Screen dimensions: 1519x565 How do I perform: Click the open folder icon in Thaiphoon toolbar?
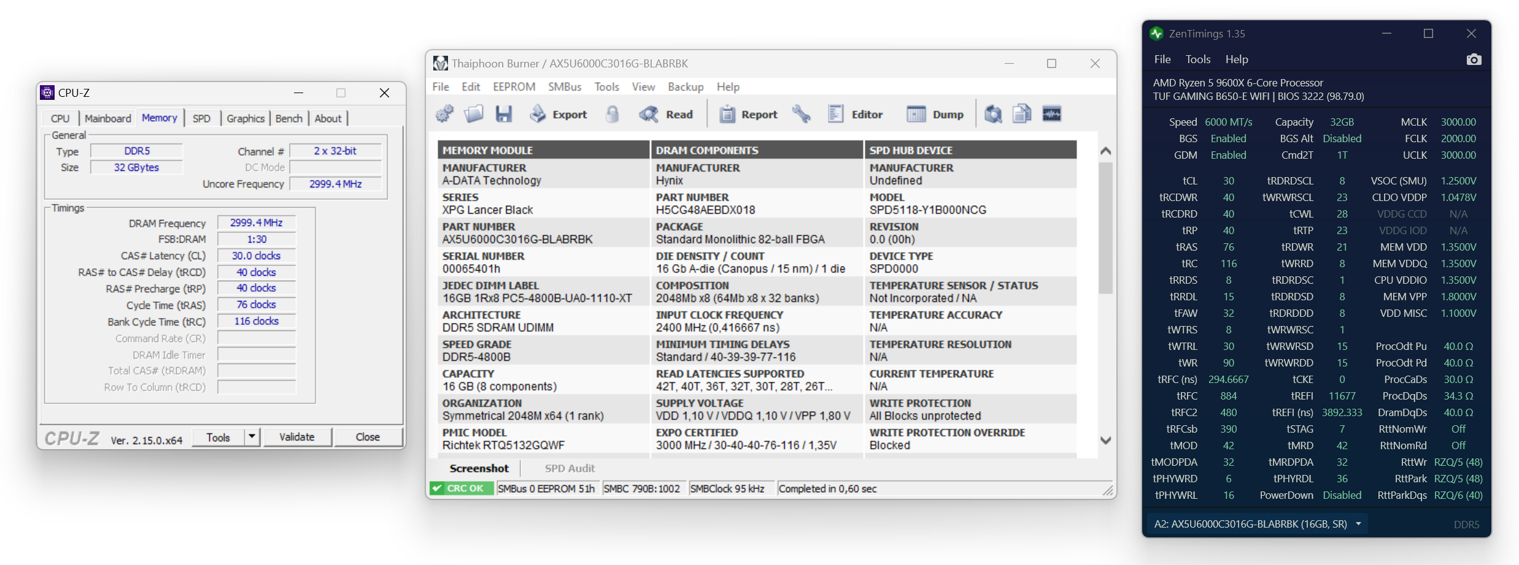click(x=474, y=114)
